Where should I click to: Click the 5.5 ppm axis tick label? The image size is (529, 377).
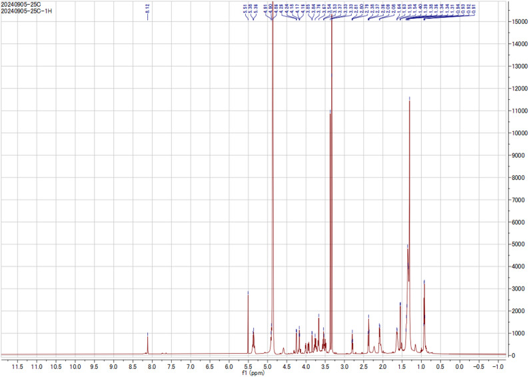point(249,366)
